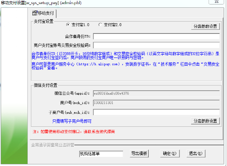Focus the 交易安全校验码 input field
Screen dimensions: 227x166
click(x=157, y=45)
